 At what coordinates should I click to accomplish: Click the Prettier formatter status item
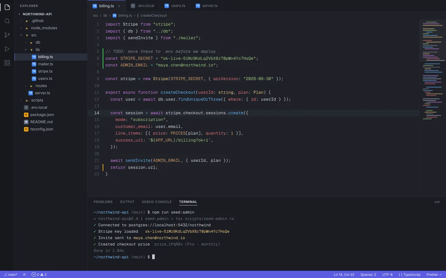click(x=434, y=275)
